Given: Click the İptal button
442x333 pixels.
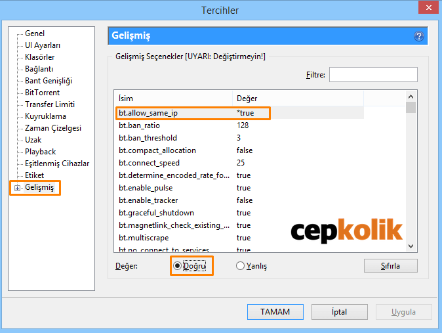Looking at the screenshot, I should (340, 312).
